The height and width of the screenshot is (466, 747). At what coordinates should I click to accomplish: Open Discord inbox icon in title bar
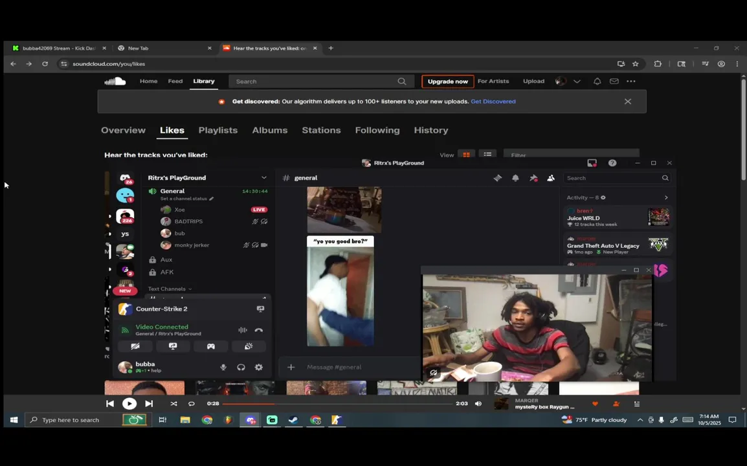pyautogui.click(x=592, y=163)
